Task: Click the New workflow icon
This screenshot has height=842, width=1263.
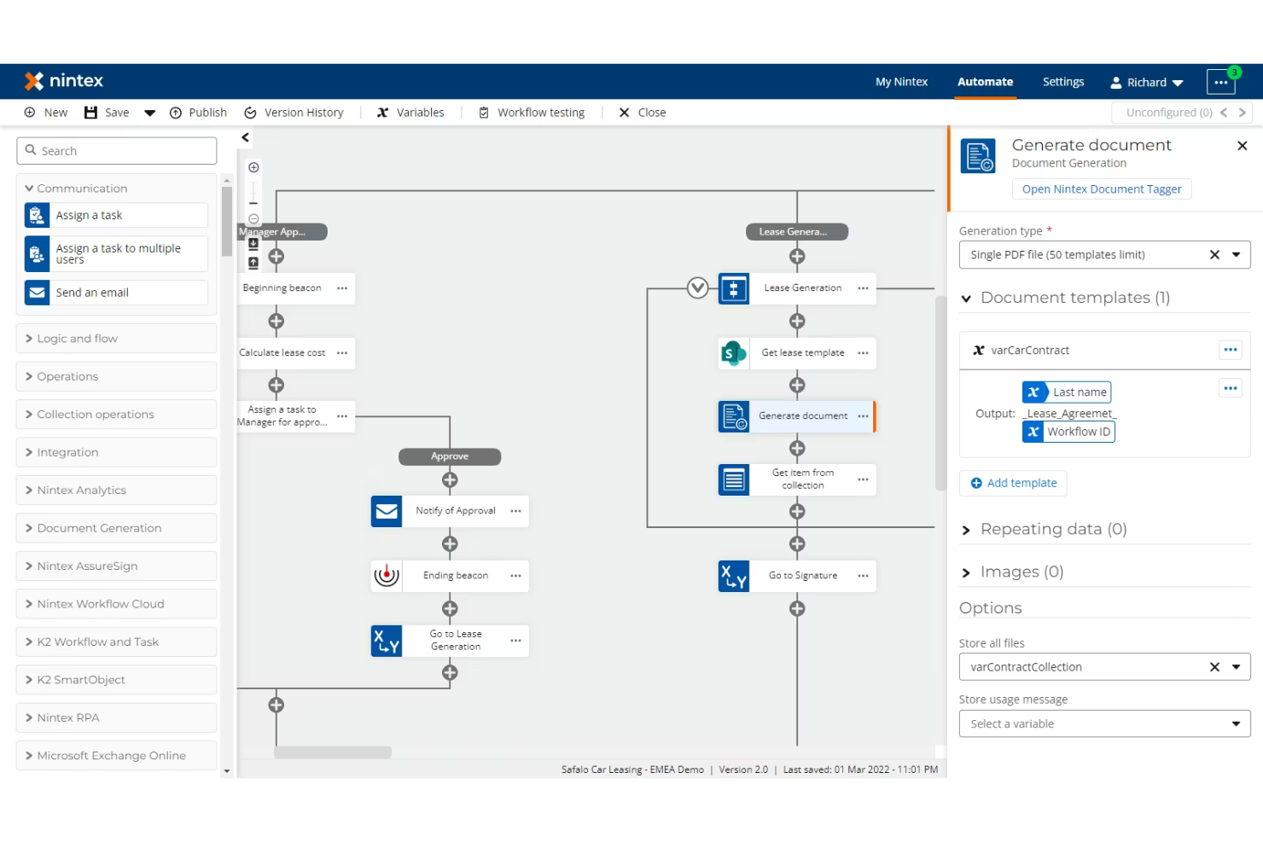Action: coord(30,113)
